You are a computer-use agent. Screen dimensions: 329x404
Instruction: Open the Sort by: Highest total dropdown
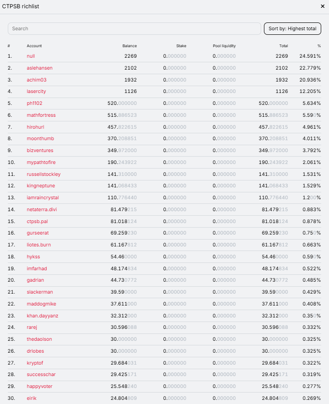(292, 28)
